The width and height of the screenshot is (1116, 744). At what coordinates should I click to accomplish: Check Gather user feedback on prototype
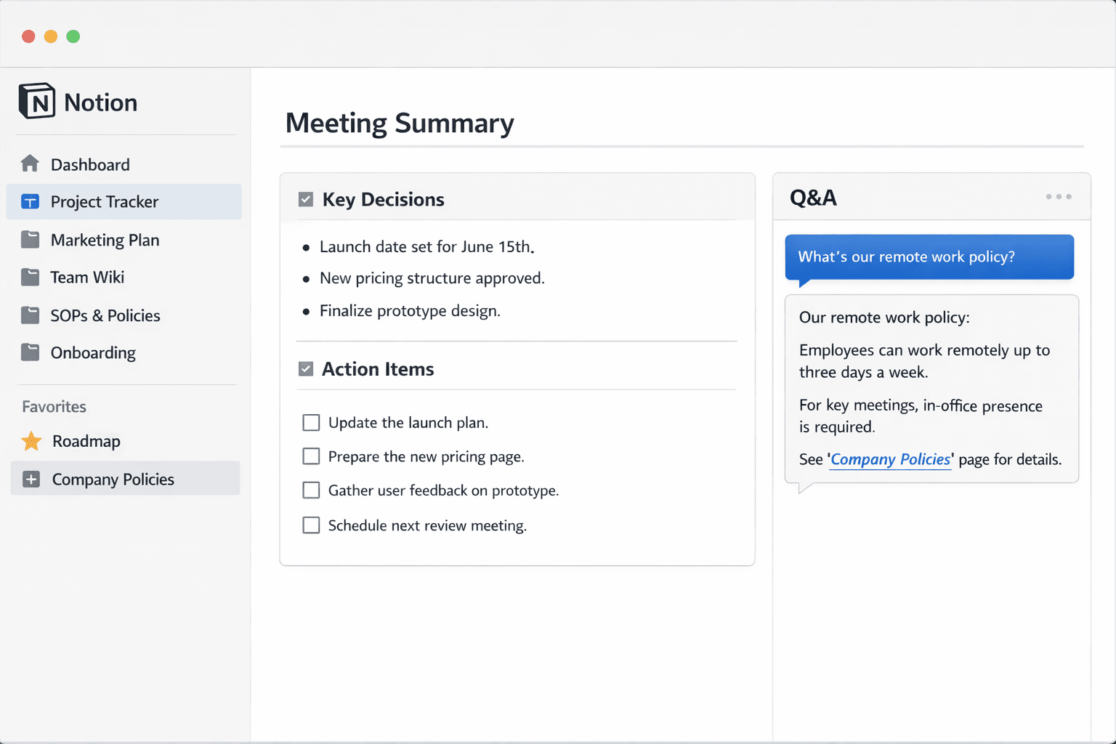(x=311, y=490)
